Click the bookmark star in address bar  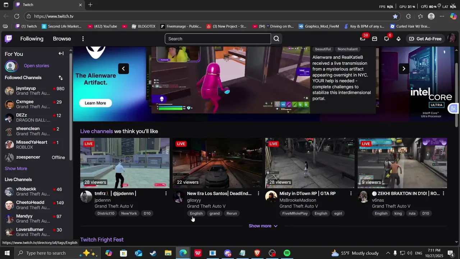395,16
